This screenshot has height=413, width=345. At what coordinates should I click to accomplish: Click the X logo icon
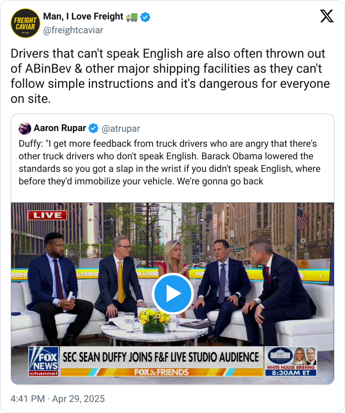pos(327,16)
